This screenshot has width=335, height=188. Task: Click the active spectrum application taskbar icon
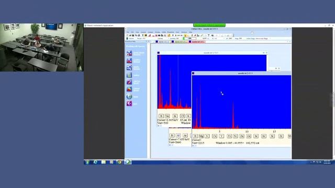(128, 162)
